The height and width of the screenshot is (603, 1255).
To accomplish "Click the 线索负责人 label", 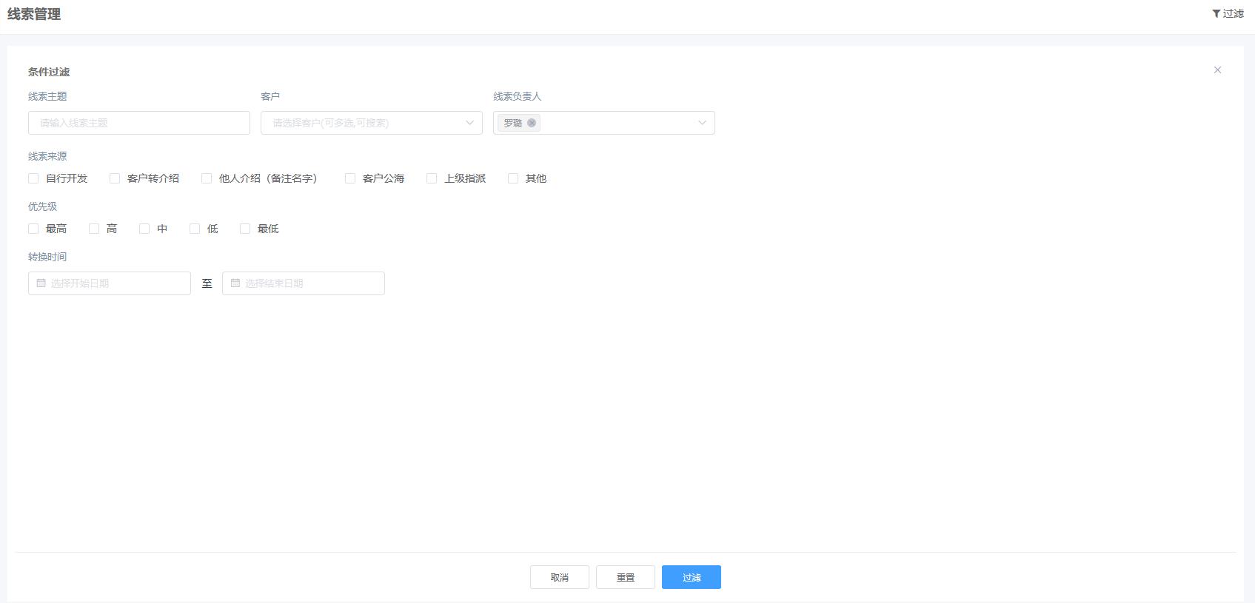I will click(x=518, y=96).
